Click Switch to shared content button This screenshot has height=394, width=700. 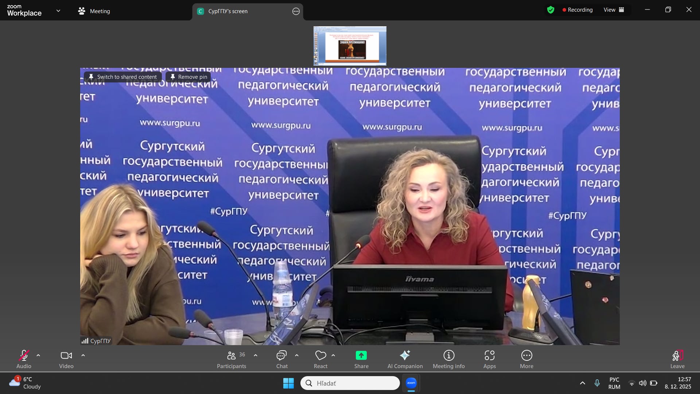[x=123, y=77]
